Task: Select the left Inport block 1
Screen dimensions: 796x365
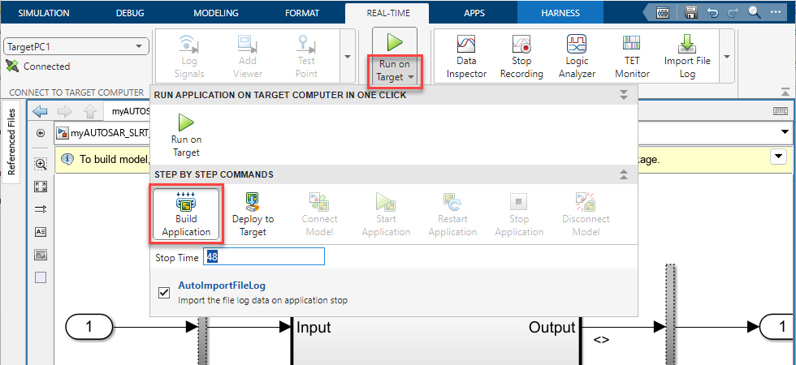Action: click(x=89, y=327)
